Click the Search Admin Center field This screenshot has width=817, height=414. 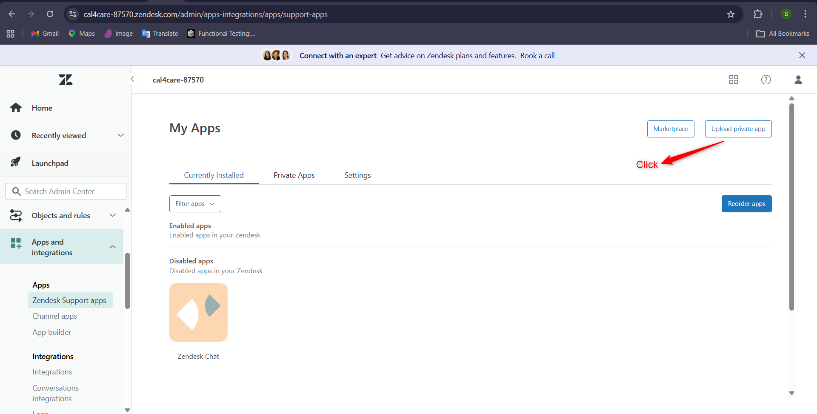[66, 191]
